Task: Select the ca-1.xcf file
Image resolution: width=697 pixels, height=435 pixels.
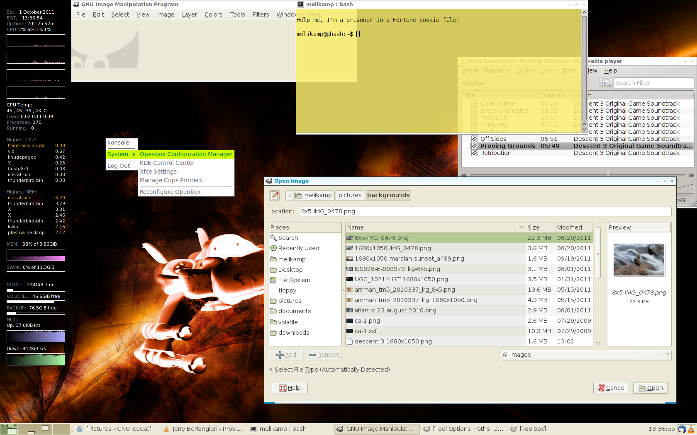Action: tap(469, 331)
